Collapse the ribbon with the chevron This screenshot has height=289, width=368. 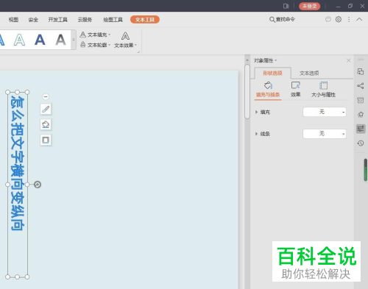359,19
